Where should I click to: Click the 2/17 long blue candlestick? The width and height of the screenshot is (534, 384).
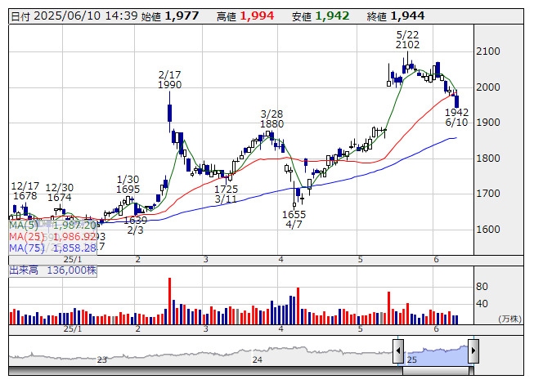pyautogui.click(x=169, y=112)
